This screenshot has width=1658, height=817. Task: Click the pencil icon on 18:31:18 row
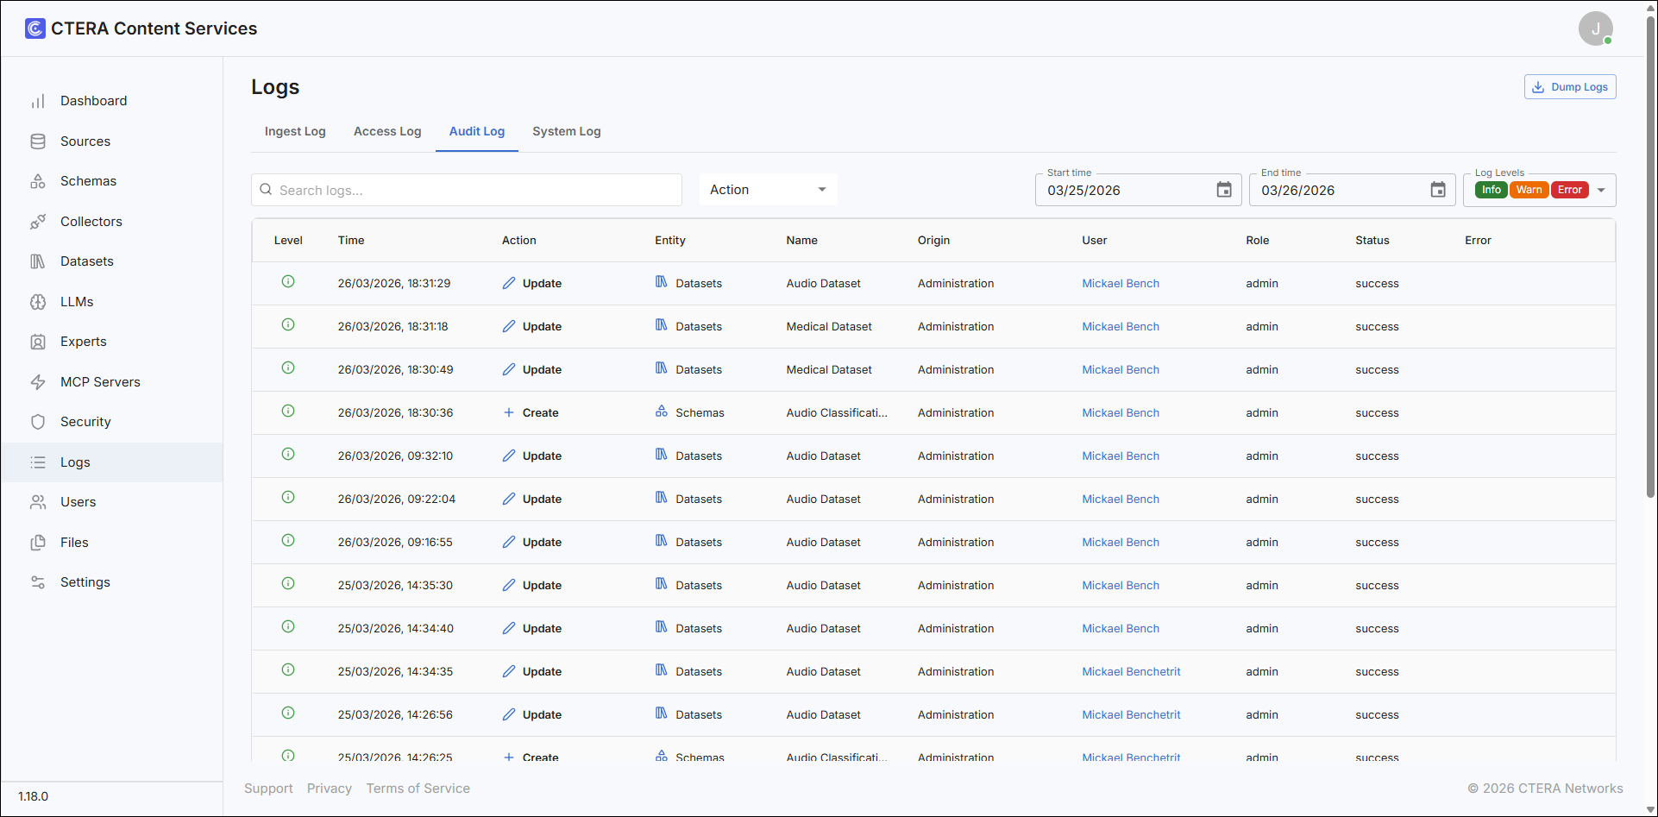point(509,326)
